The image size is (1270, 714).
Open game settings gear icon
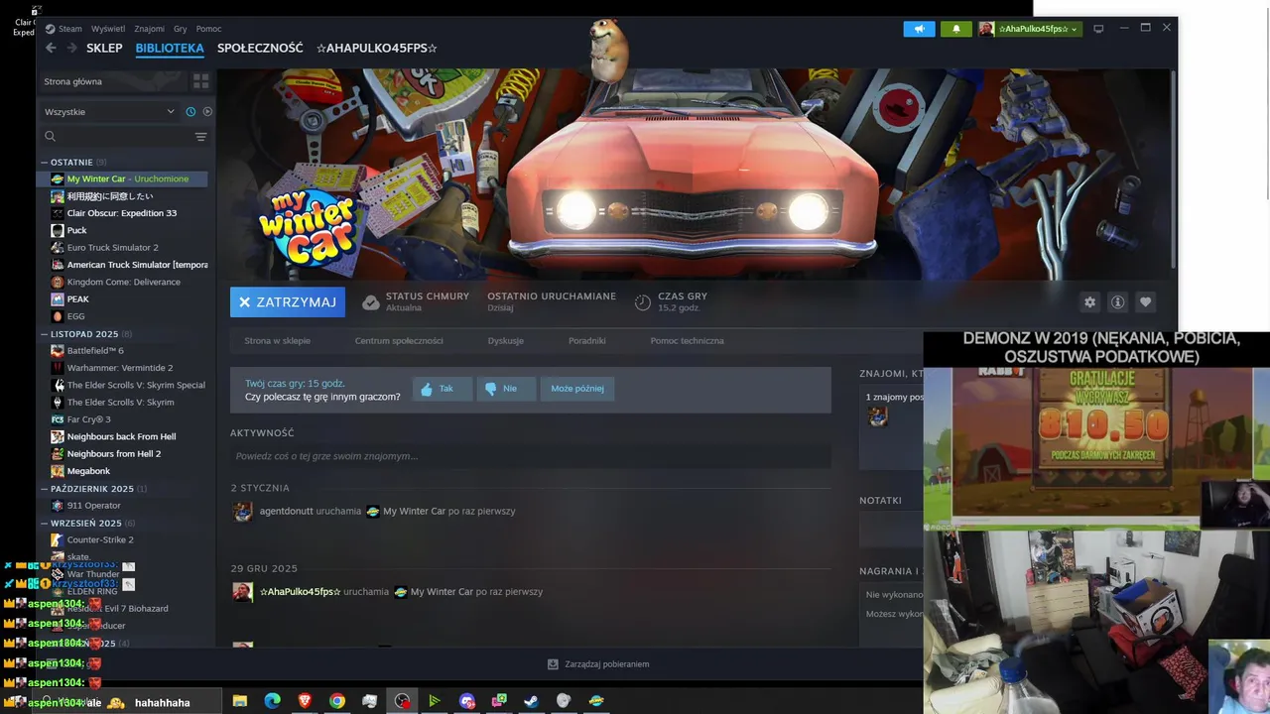[x=1090, y=302]
